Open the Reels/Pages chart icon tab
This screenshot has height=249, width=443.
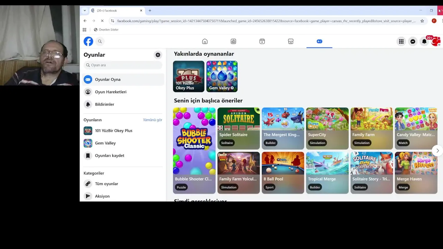pyautogui.click(x=233, y=41)
